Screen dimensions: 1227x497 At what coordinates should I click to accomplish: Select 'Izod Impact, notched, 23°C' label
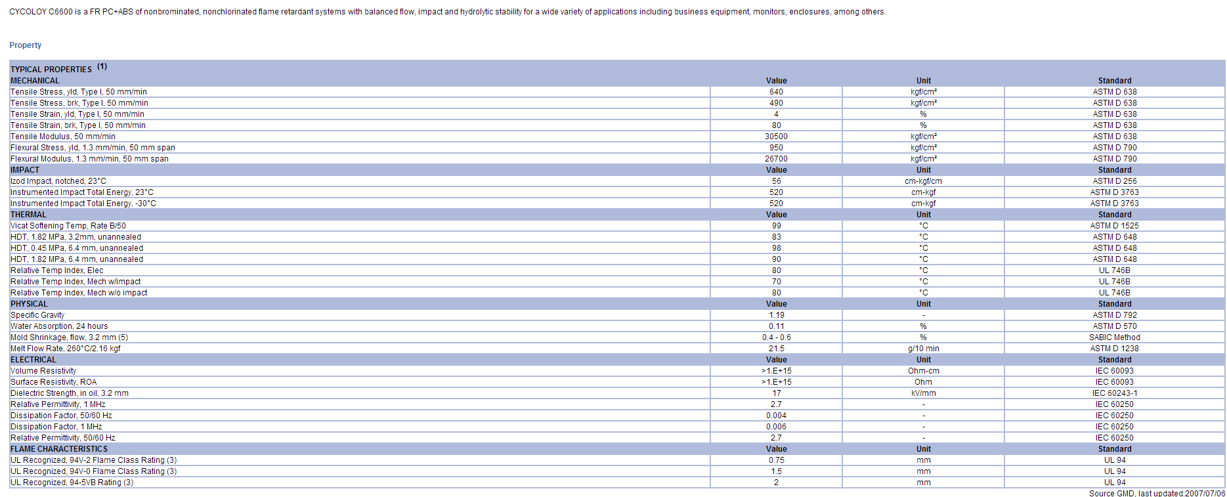pos(58,181)
